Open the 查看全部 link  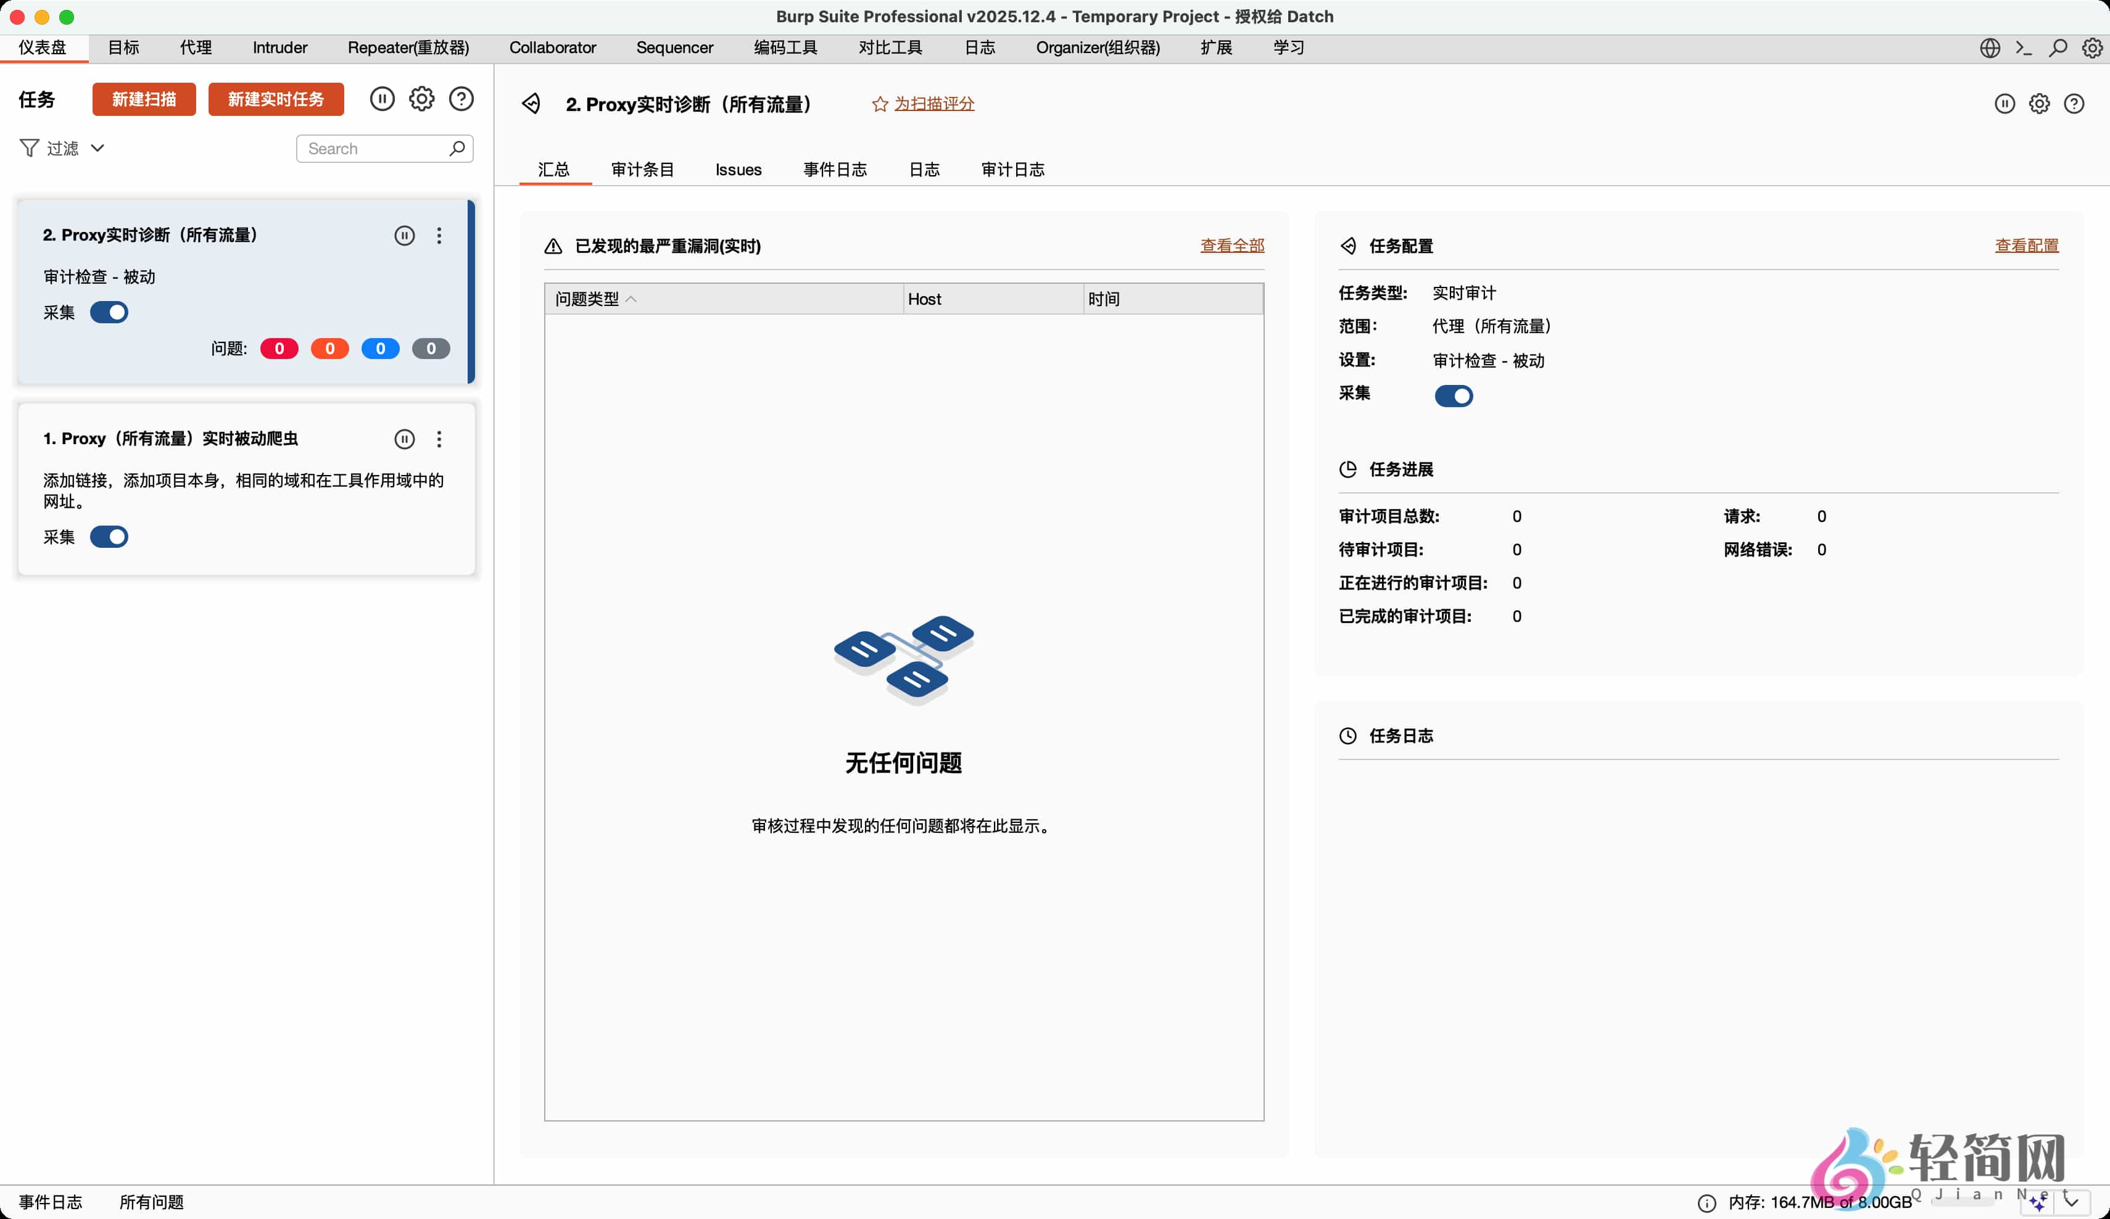tap(1231, 246)
